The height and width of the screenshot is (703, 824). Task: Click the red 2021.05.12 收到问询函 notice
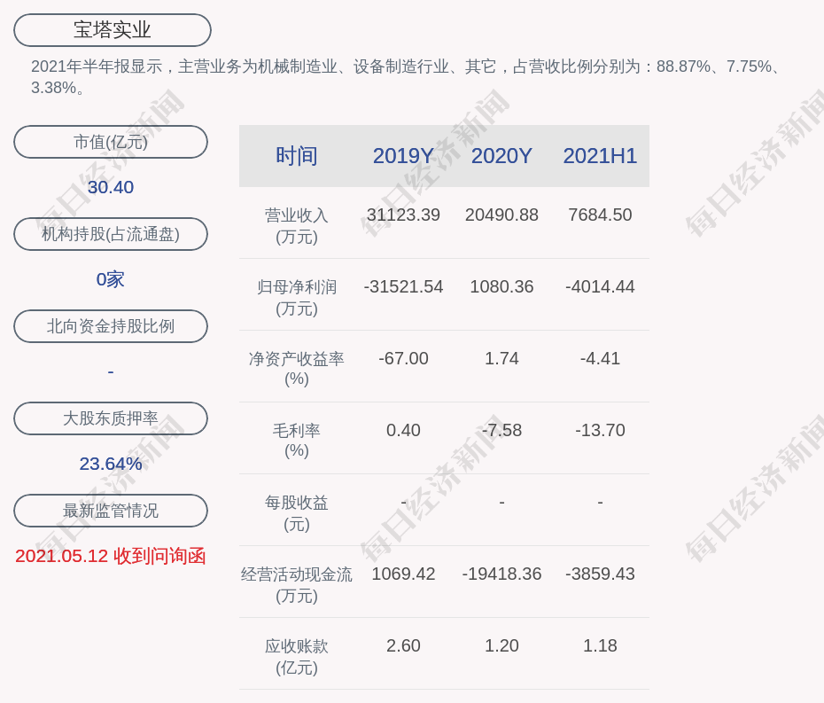coord(111,556)
